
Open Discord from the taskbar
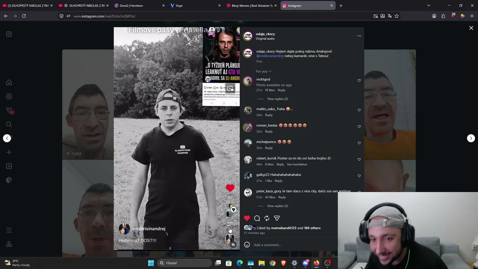[305, 263]
